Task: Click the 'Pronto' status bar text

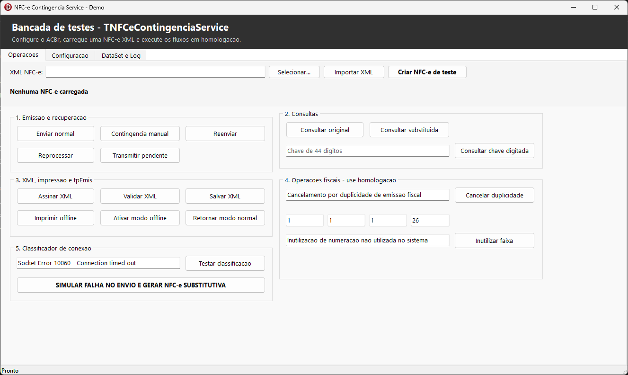Action: (10, 370)
